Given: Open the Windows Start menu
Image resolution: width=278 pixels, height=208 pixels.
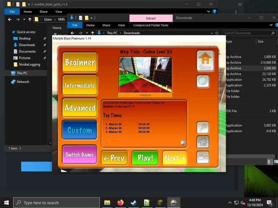Looking at the screenshot, I should click(x=7, y=203).
